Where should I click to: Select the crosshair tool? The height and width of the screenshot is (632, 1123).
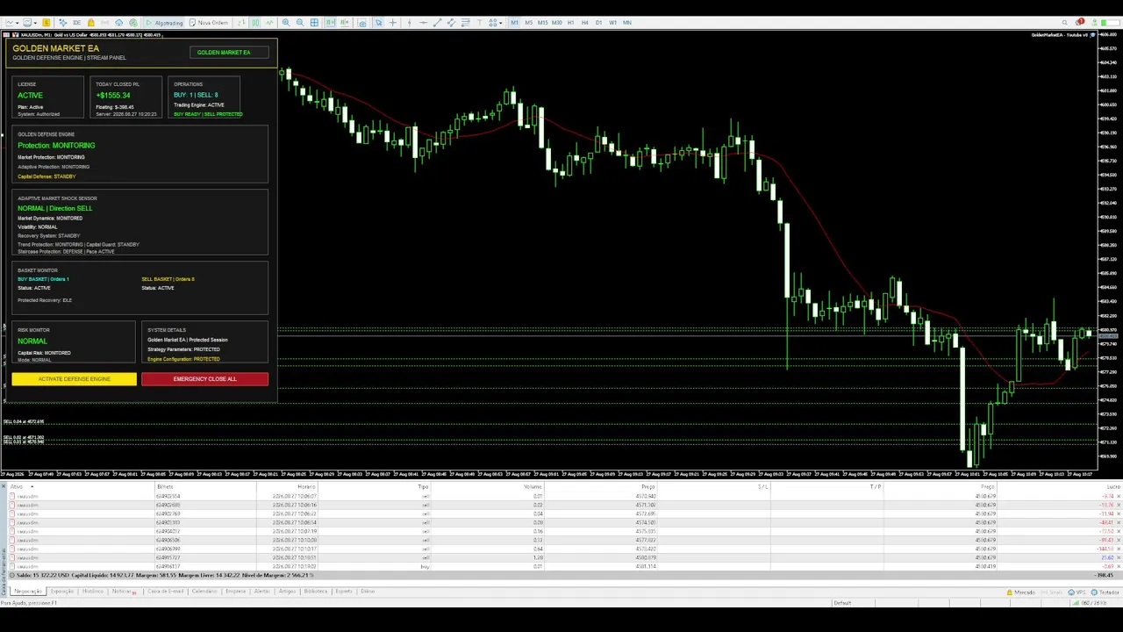(x=392, y=22)
